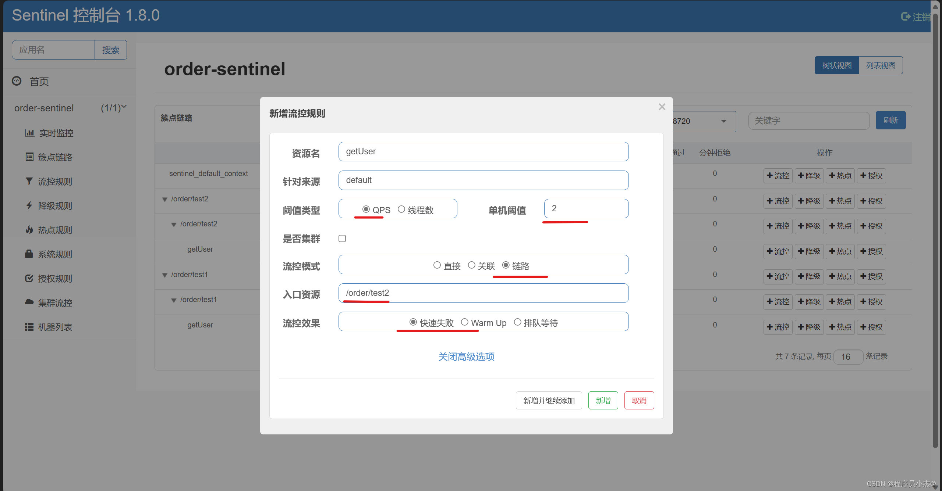The height and width of the screenshot is (491, 942).
Task: Click the 降级规则 lightning bolt icon
Action: click(29, 205)
